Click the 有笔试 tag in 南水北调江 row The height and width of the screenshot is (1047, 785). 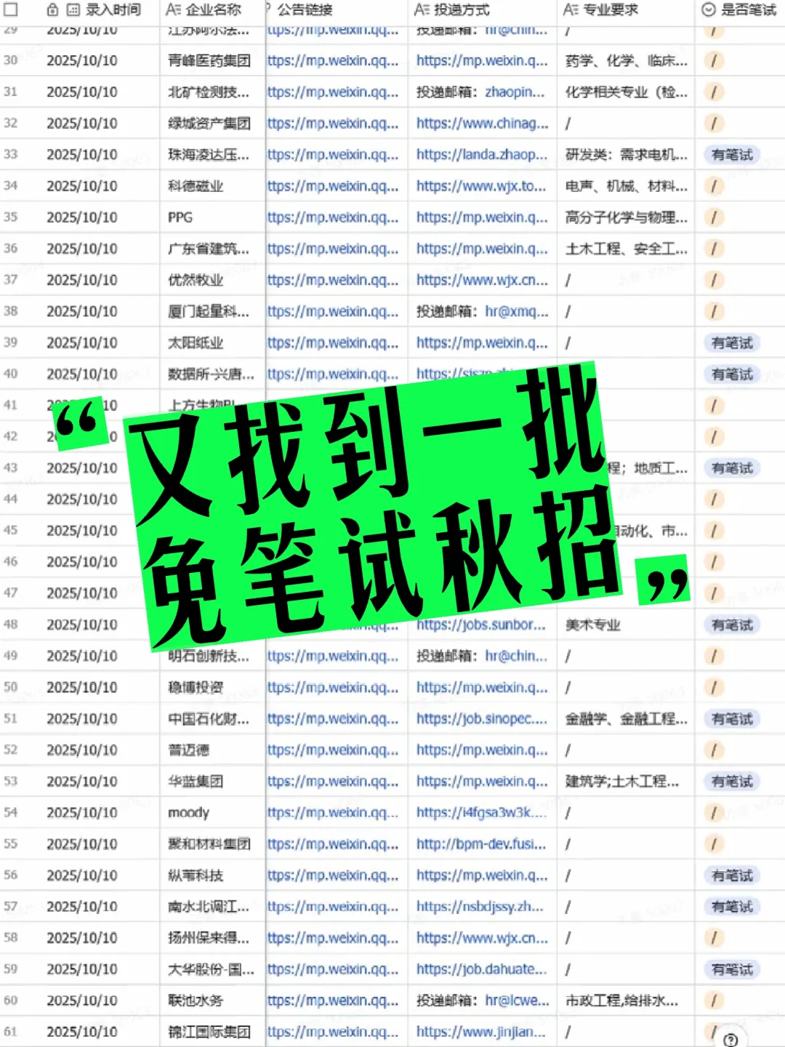(732, 907)
